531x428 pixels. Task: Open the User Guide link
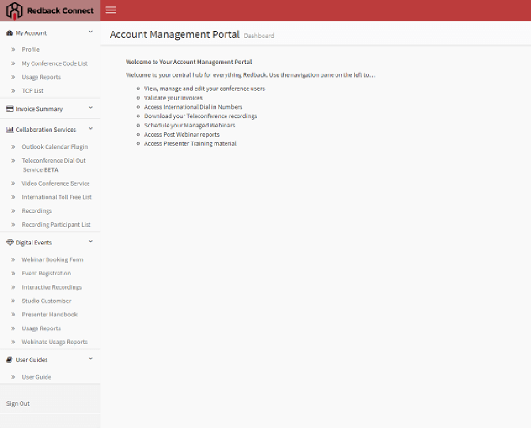coord(37,377)
